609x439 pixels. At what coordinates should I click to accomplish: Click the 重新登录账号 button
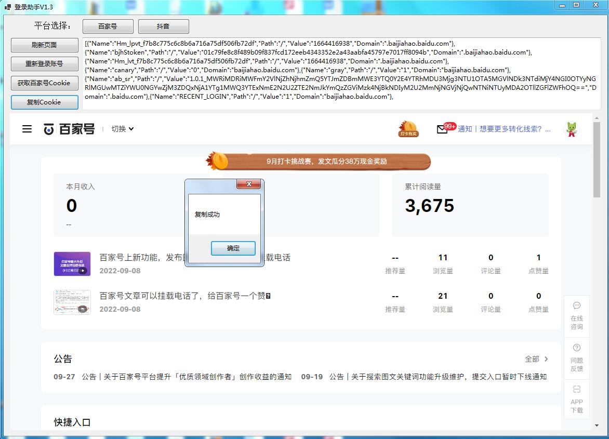point(44,64)
